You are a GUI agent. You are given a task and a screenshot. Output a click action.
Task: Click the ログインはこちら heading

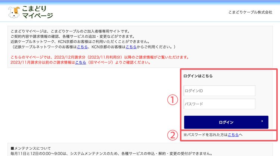[x=198, y=76]
